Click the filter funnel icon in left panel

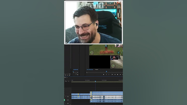65,75
